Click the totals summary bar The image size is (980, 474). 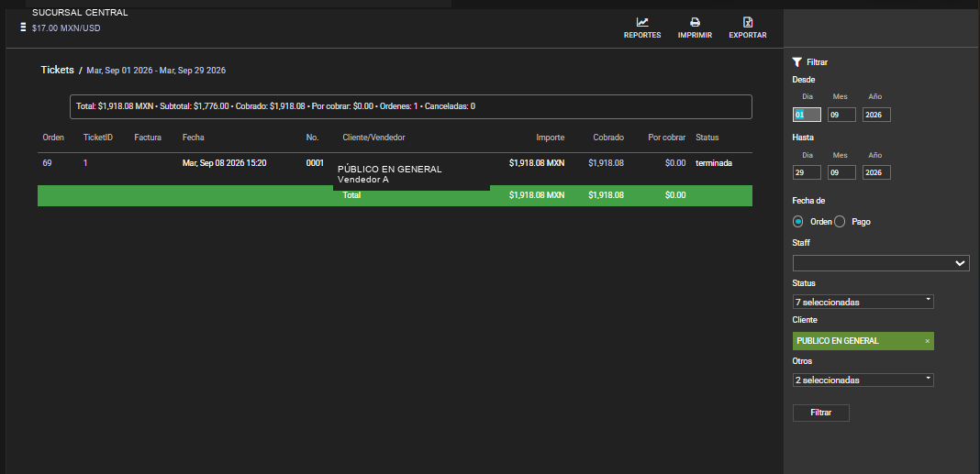(410, 106)
